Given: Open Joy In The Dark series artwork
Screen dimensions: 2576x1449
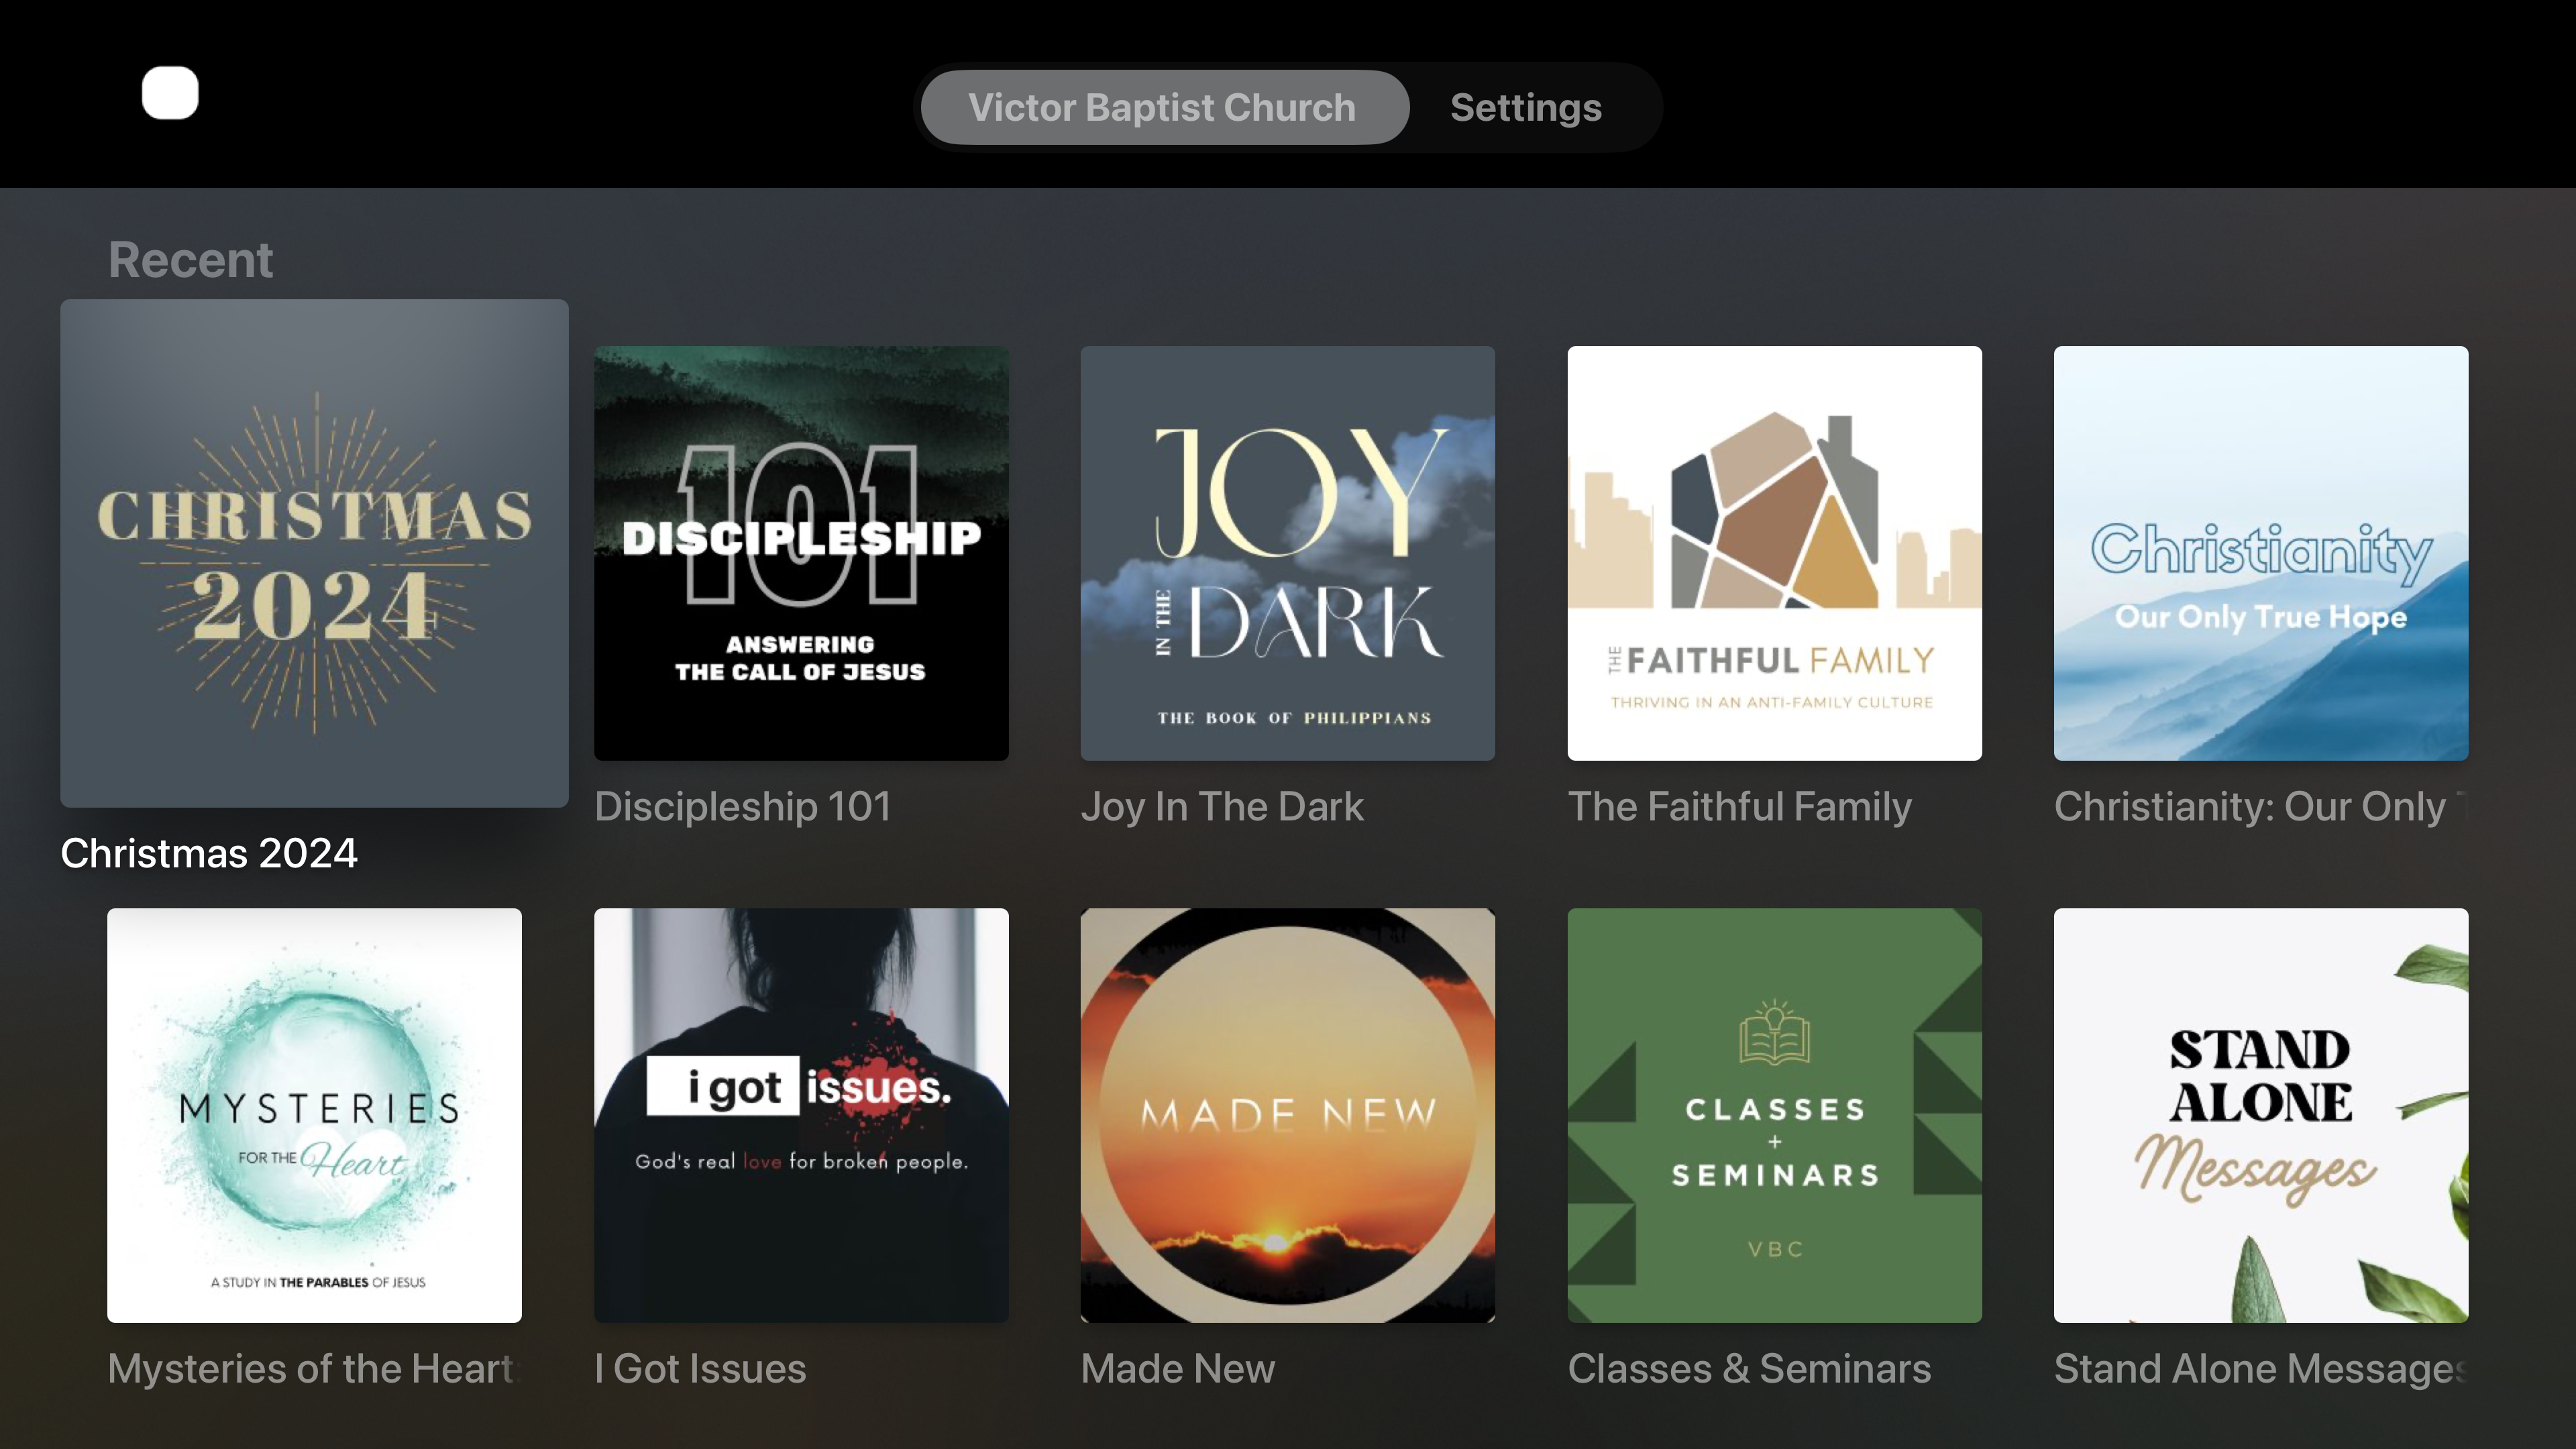Looking at the screenshot, I should [1288, 553].
